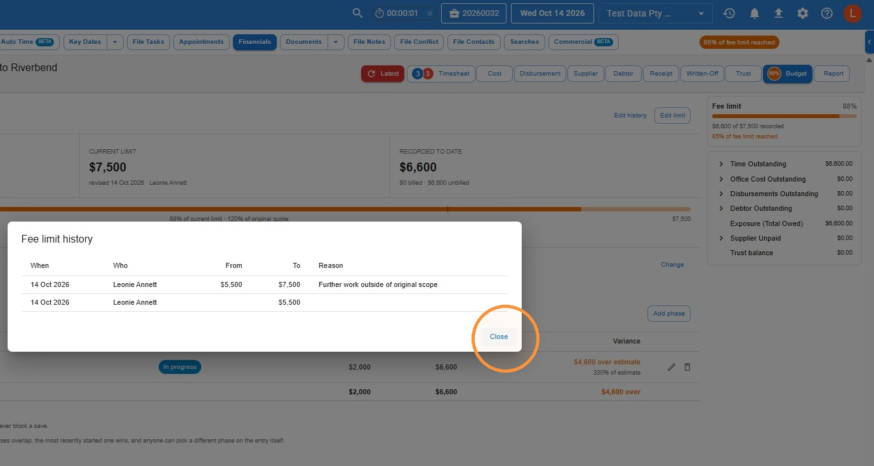Screen dimensions: 874x466
Task: Expand Time Outstanding row
Action: 721,164
